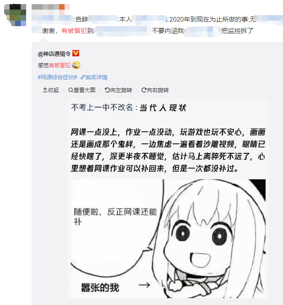The image size is (283, 305).
Task: Open the poster's pixelated avatar
Action: click(15, 15)
